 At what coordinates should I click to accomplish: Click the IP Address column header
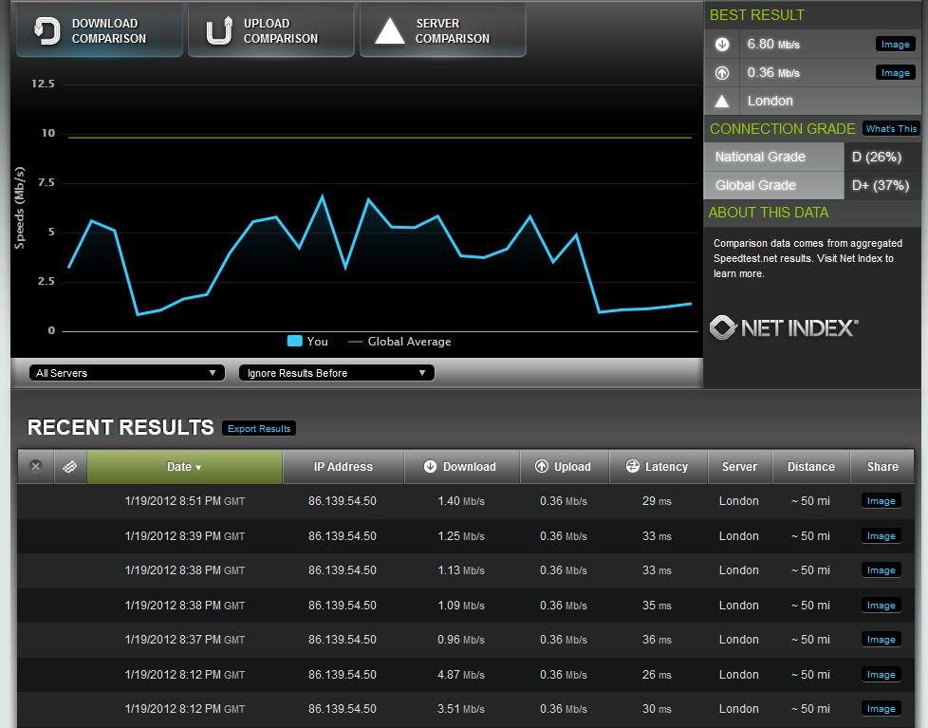(343, 466)
